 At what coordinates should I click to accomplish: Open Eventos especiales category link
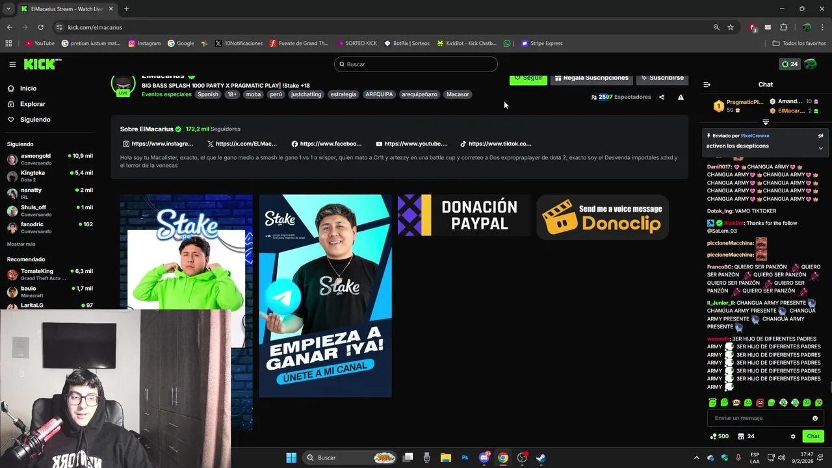166,94
